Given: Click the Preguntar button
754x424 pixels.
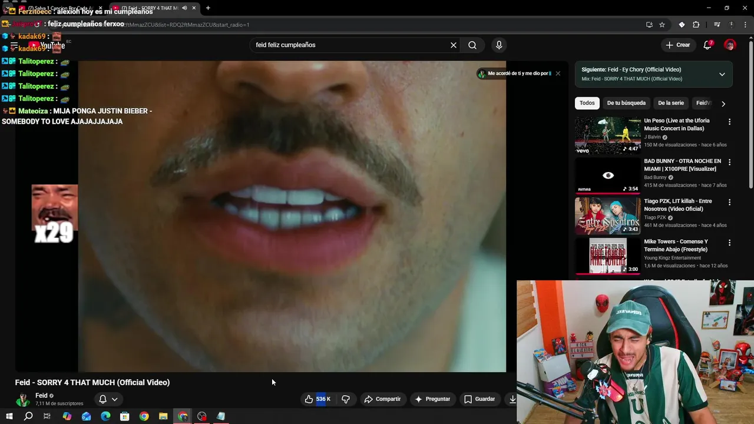Looking at the screenshot, I should click(x=432, y=399).
